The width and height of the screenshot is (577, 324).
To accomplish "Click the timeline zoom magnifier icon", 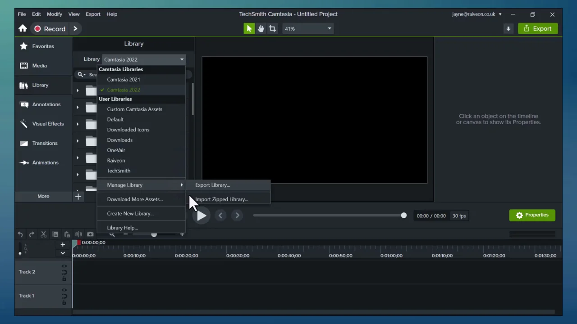I will [x=112, y=234].
